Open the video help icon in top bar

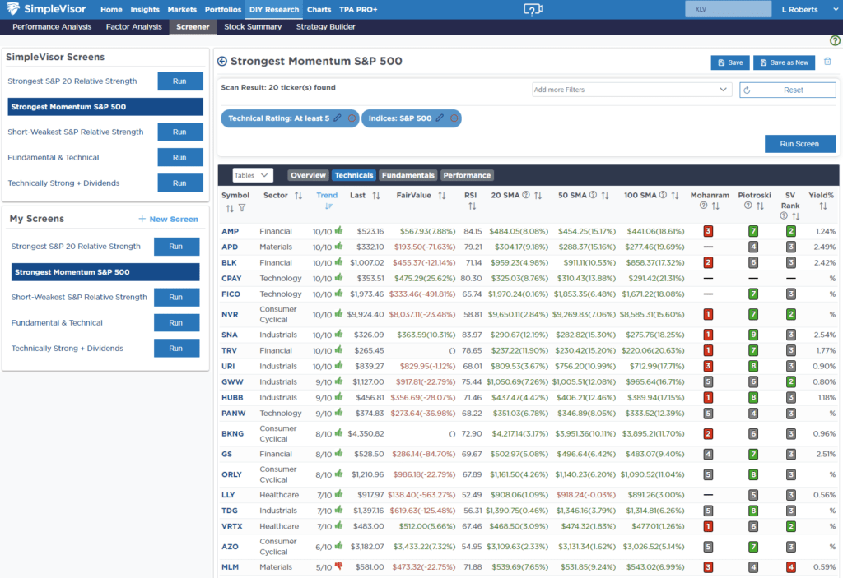(x=533, y=9)
